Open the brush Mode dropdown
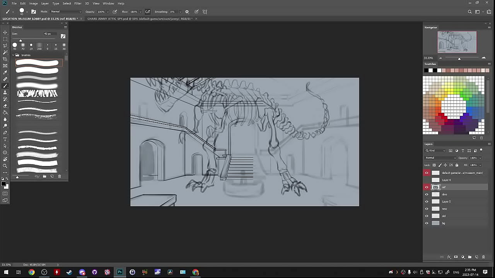 tap(66, 12)
